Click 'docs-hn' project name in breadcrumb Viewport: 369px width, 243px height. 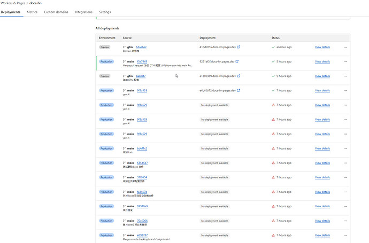coord(35,3)
